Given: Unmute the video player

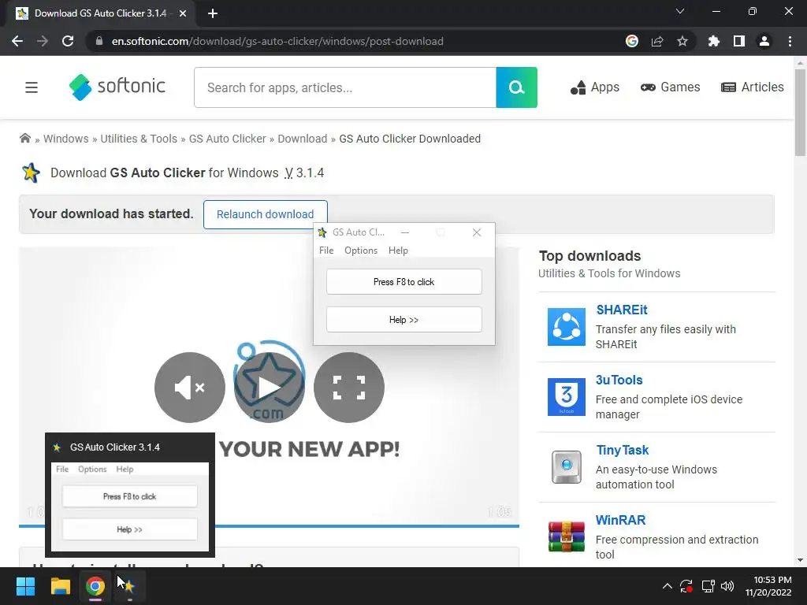Looking at the screenshot, I should tap(190, 388).
